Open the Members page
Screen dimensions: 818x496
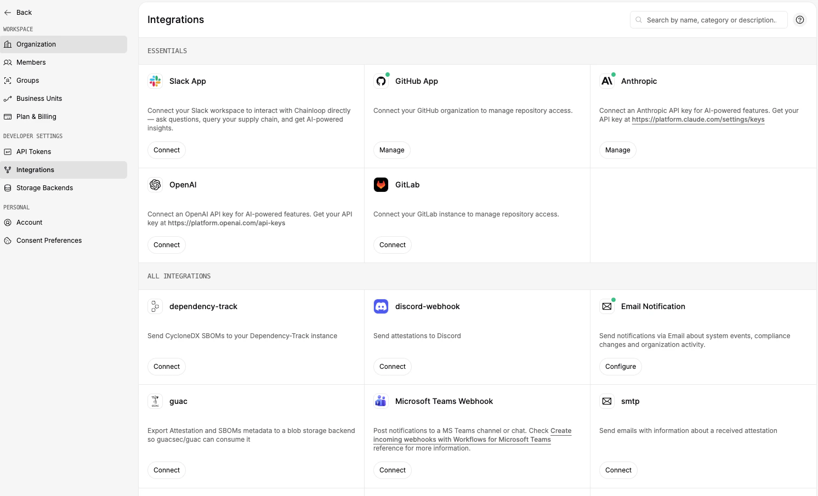pos(64,62)
